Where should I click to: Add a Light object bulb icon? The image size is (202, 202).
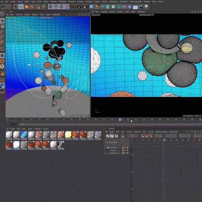[146, 7]
